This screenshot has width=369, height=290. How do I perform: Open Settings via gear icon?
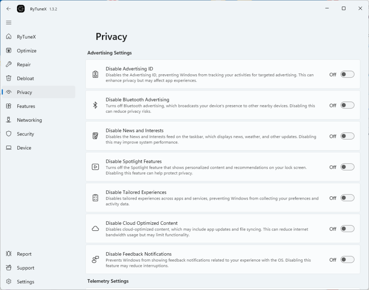pos(9,282)
